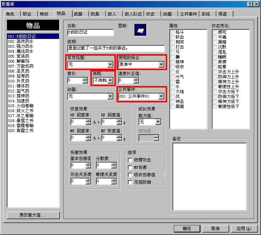Adjust the 敏捷关系度 spinner

pyautogui.click(x=114, y=181)
